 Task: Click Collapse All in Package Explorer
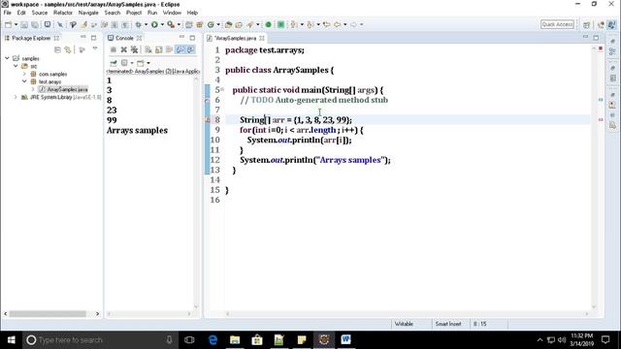57,49
